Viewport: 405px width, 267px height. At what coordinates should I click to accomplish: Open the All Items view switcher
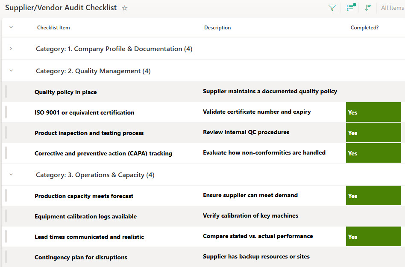[x=392, y=8]
